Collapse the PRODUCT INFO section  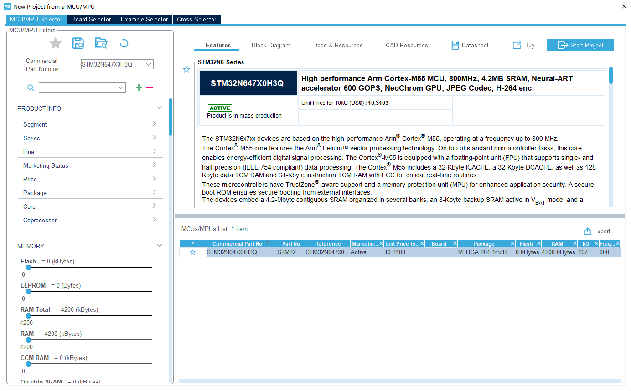160,108
